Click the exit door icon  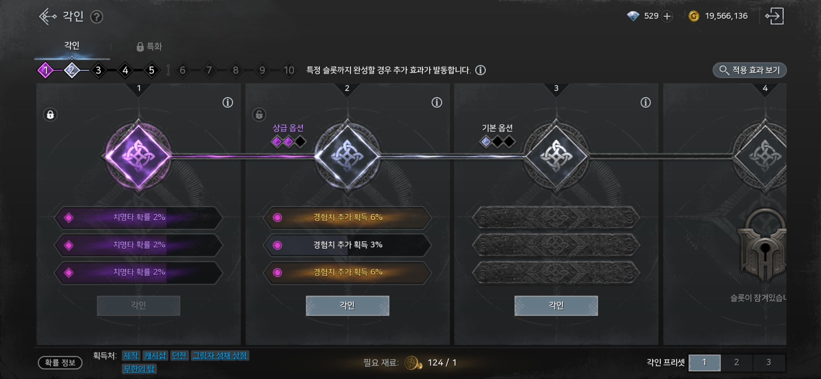[775, 16]
